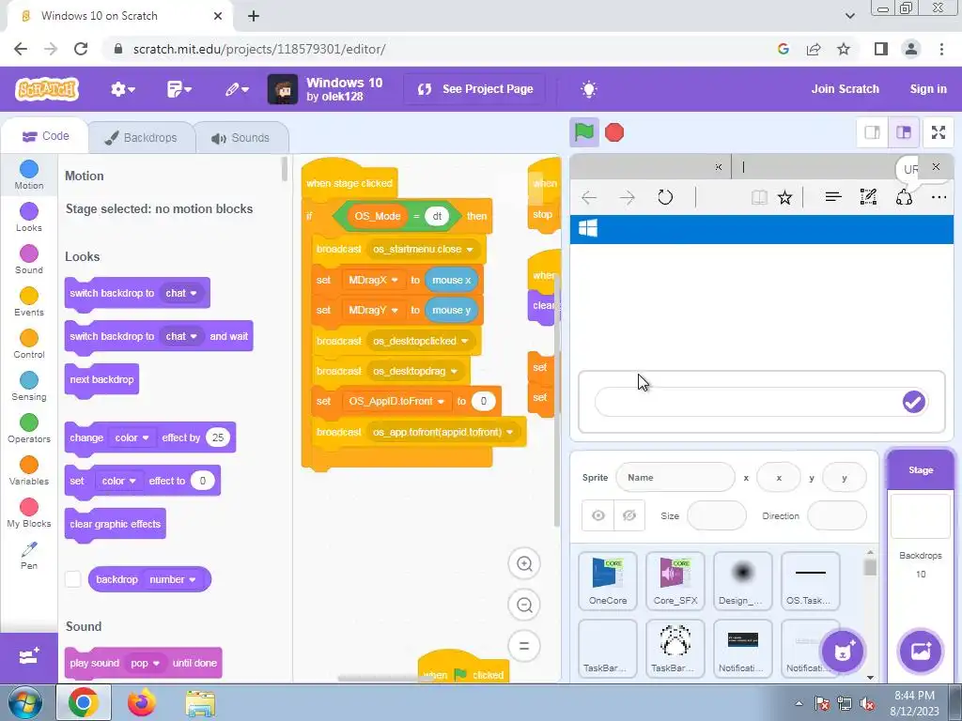Open pop dropdown in play sound block

(145, 663)
